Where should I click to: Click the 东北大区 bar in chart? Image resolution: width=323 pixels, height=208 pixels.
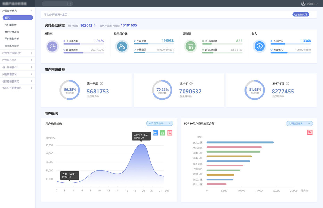tap(240, 142)
